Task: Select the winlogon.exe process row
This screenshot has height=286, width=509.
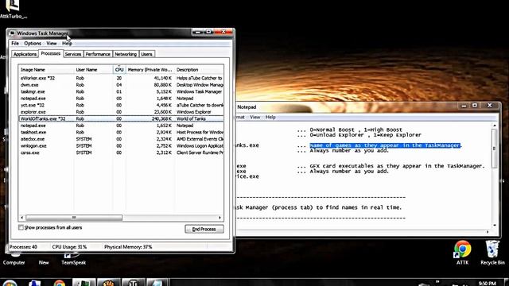Action: tap(121, 146)
